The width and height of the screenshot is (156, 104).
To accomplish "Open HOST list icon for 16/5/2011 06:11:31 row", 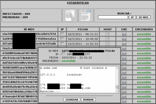I will coord(108,34).
